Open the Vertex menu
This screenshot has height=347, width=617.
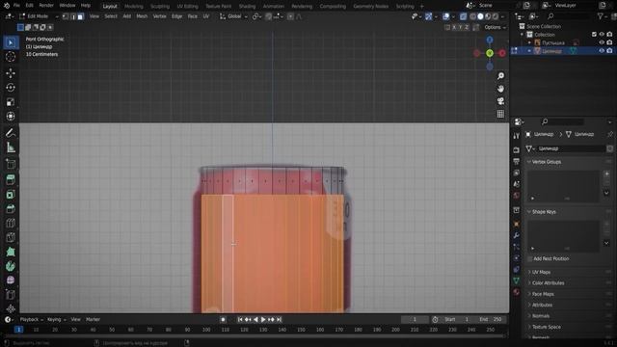tap(159, 16)
